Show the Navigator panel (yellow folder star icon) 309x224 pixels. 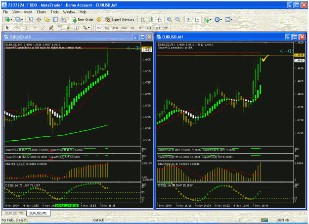click(x=47, y=19)
